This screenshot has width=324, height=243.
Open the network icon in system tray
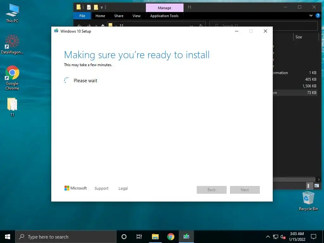(276, 237)
